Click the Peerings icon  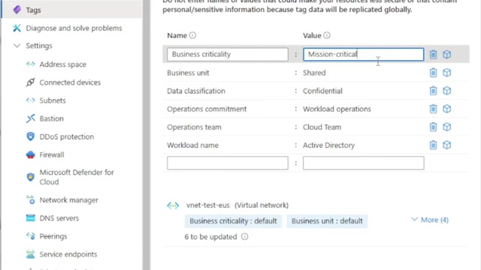point(30,236)
